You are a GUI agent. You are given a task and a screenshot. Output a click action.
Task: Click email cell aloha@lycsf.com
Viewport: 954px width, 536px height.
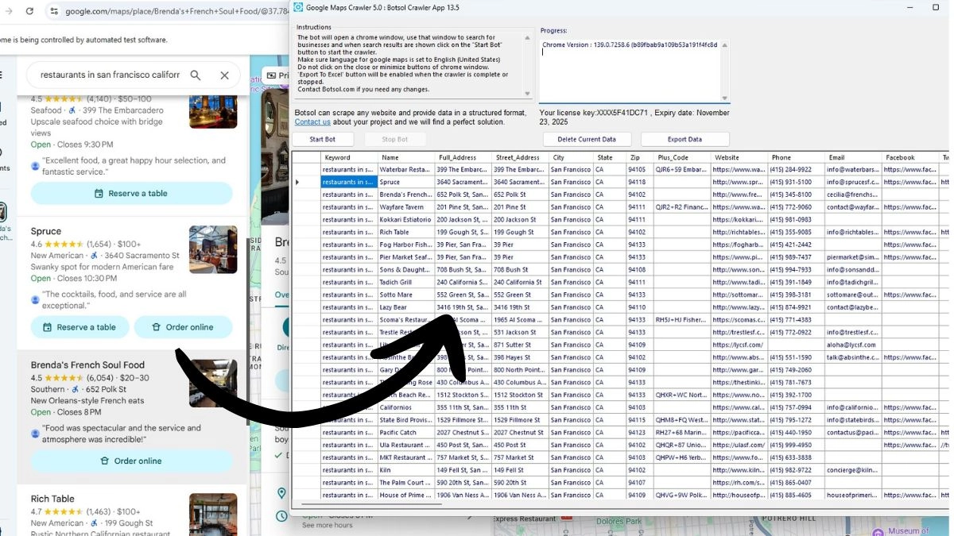(853, 345)
